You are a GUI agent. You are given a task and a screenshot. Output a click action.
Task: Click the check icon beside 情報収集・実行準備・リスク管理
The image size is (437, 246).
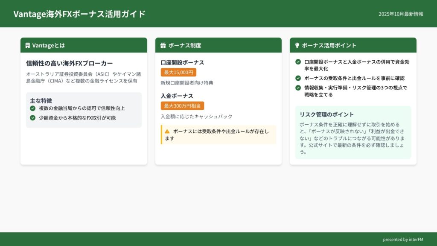pos(298,88)
